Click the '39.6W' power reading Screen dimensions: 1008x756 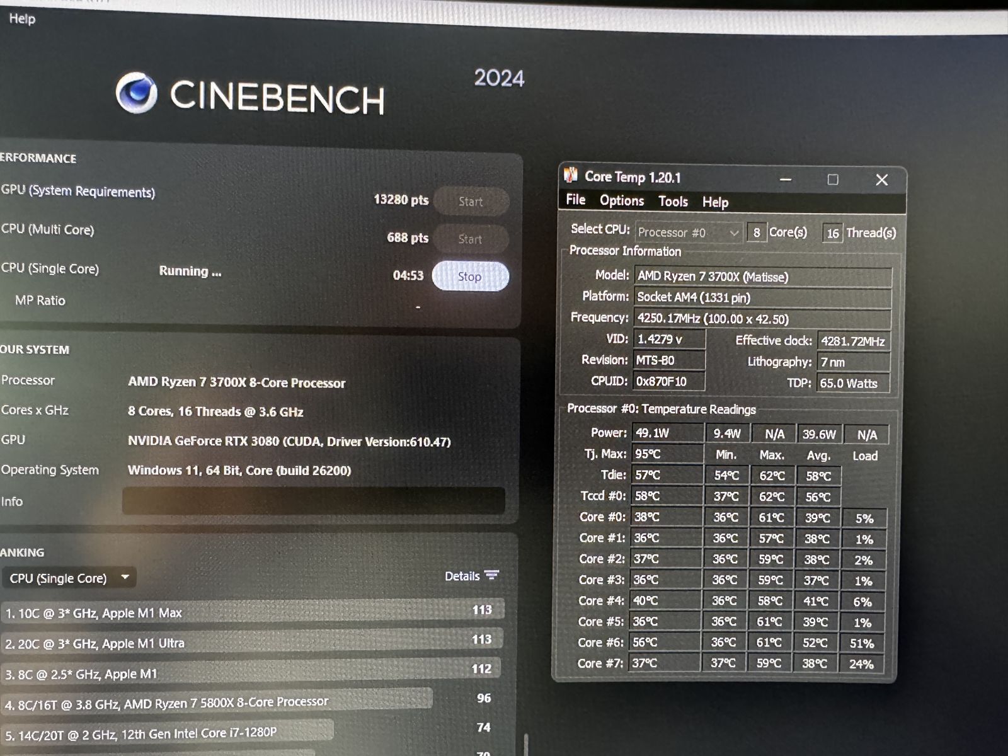[x=819, y=434]
